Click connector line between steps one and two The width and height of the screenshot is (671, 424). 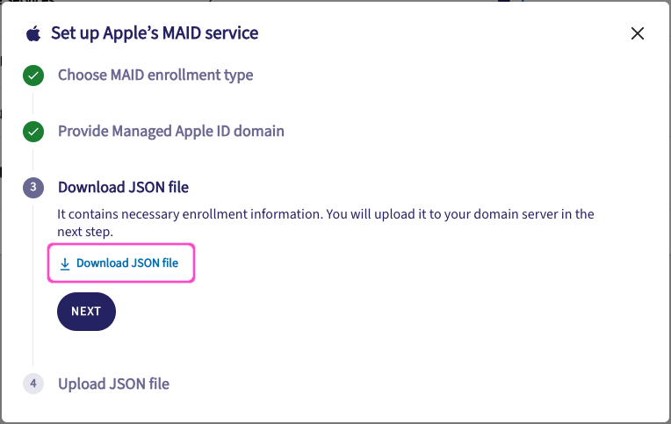click(x=33, y=104)
